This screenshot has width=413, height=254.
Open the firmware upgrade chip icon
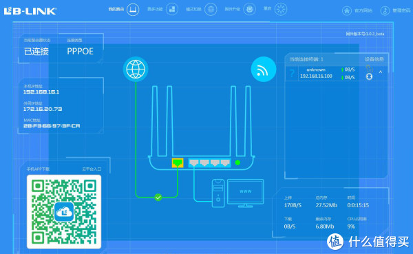click(x=249, y=10)
